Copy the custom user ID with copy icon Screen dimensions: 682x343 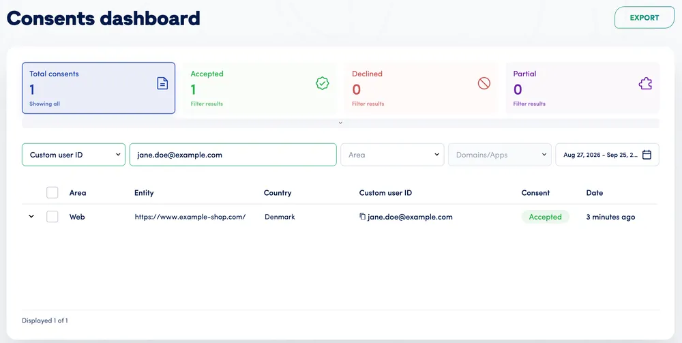[362, 216]
